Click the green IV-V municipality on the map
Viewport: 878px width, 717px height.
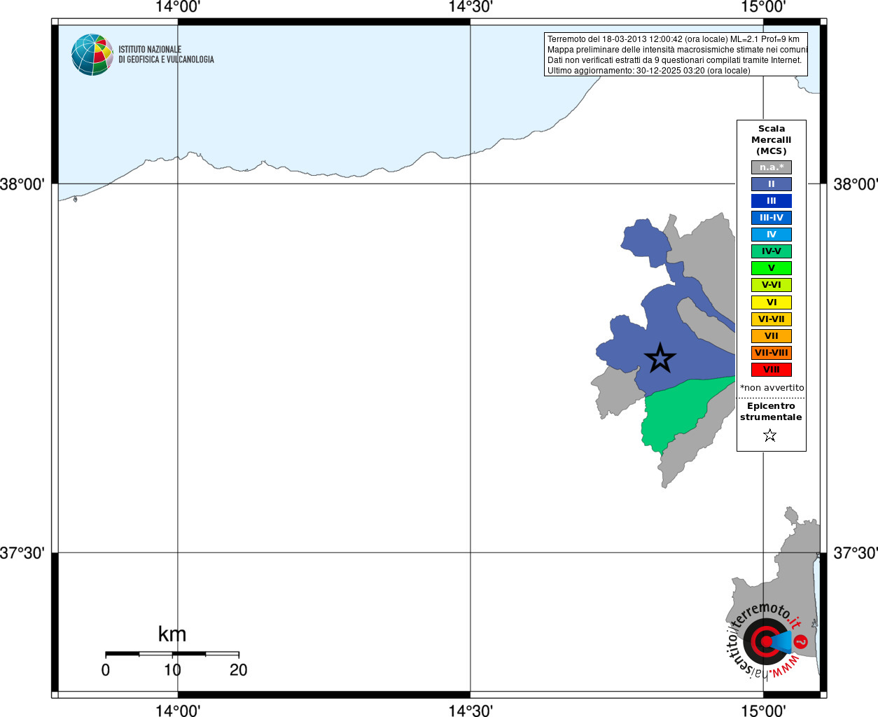click(x=676, y=413)
